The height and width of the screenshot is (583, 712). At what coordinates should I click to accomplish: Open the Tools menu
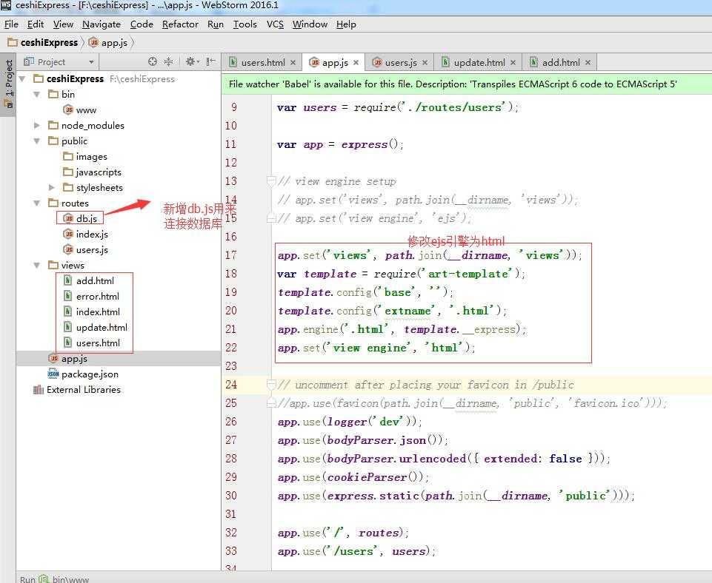point(244,24)
